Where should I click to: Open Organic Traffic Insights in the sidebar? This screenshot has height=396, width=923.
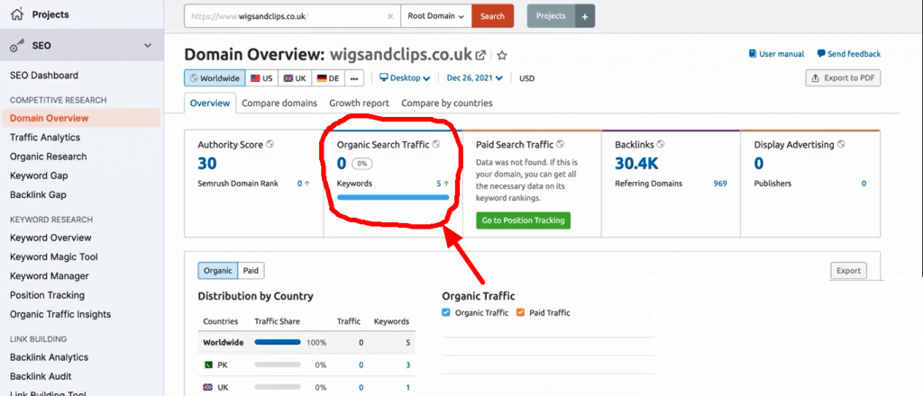(60, 314)
